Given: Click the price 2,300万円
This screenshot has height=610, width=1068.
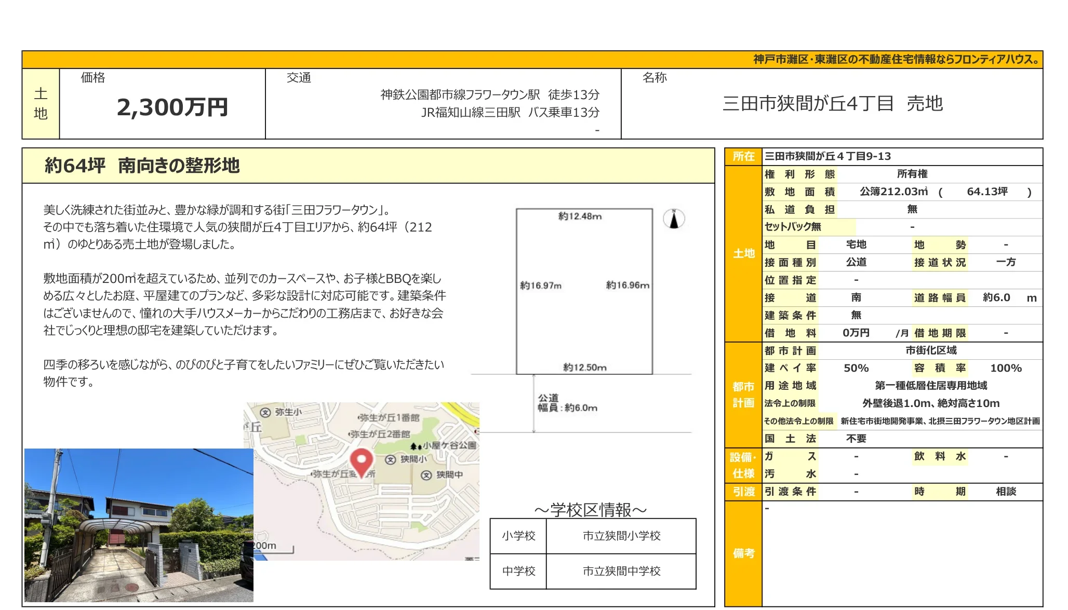Looking at the screenshot, I should pyautogui.click(x=172, y=107).
